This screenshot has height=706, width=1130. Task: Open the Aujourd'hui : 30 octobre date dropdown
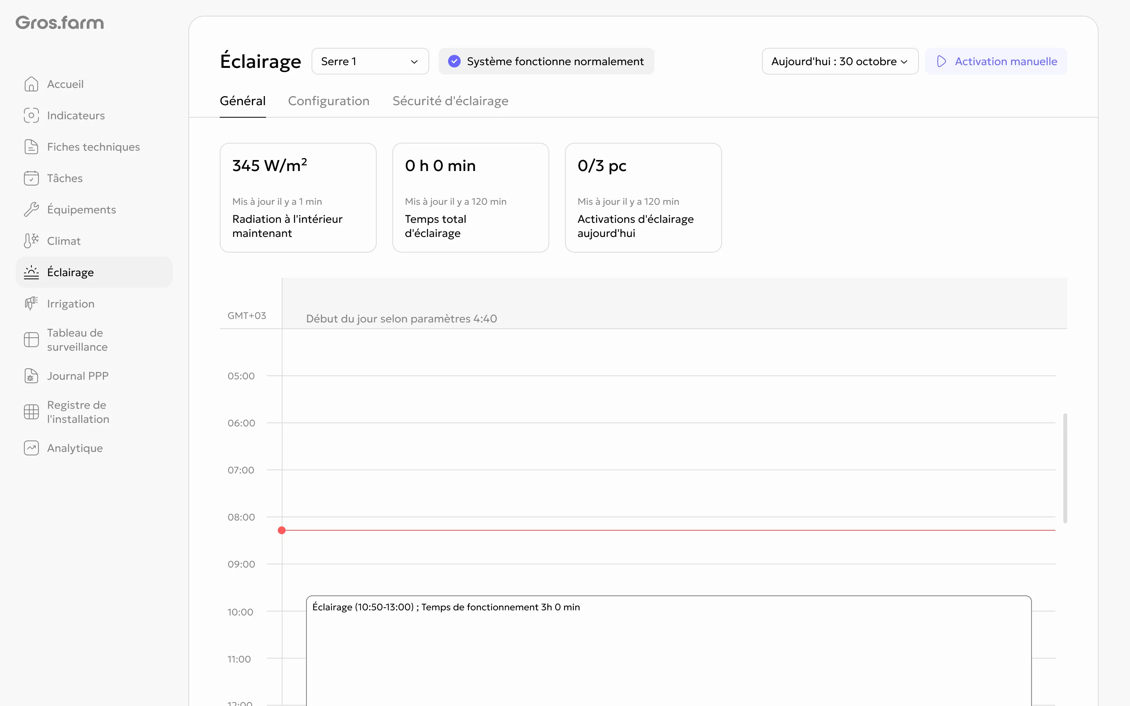[x=840, y=61]
